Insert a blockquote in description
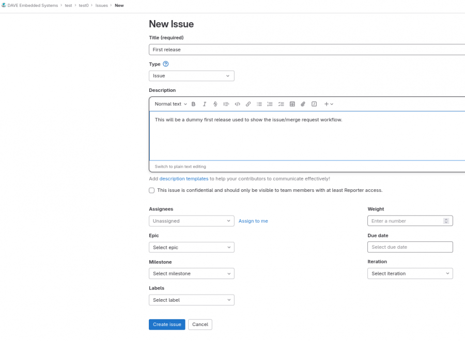465x341 pixels. 226,104
